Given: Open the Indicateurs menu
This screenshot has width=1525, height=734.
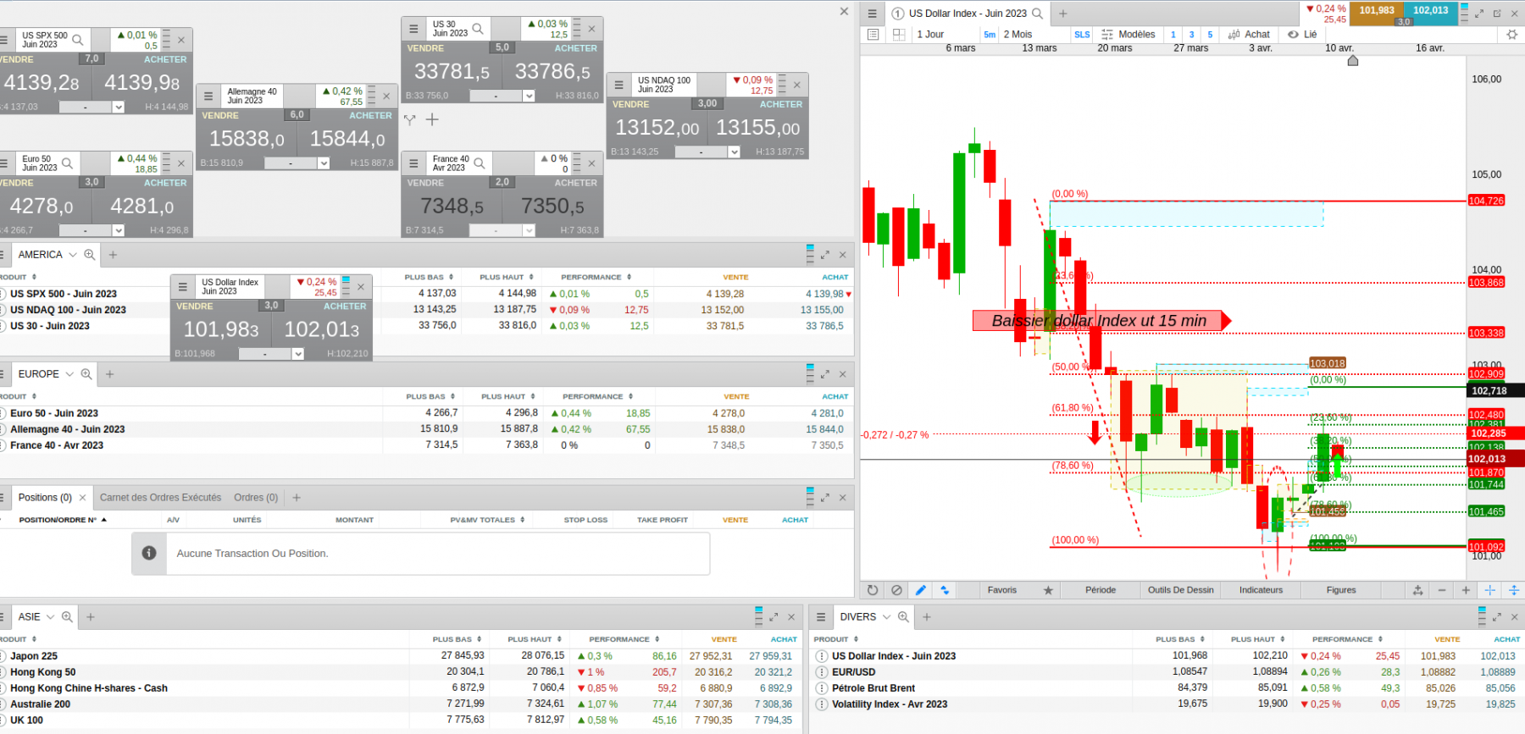Looking at the screenshot, I should point(1261,590).
